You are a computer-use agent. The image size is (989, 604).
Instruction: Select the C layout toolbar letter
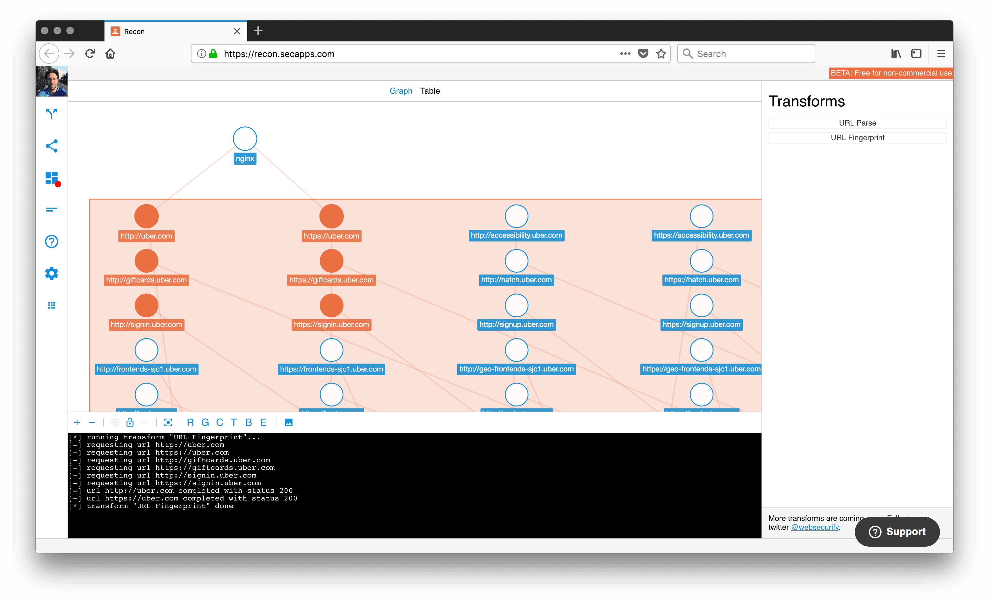(x=220, y=422)
